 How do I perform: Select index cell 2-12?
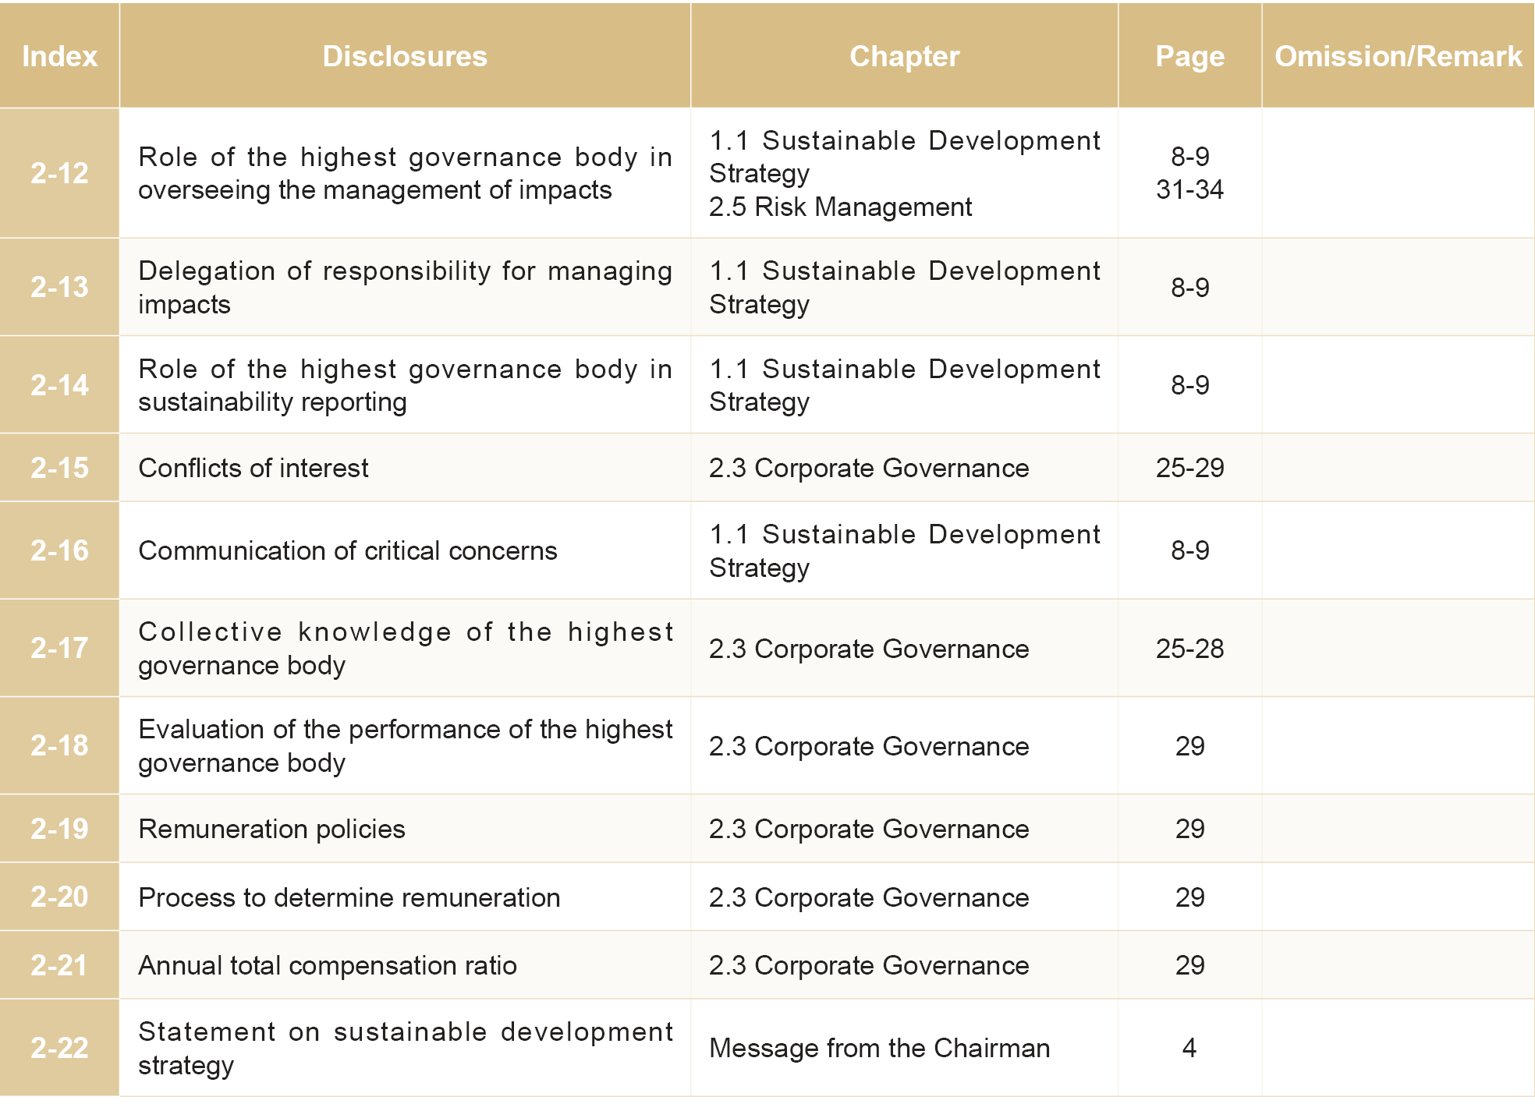[x=59, y=173]
